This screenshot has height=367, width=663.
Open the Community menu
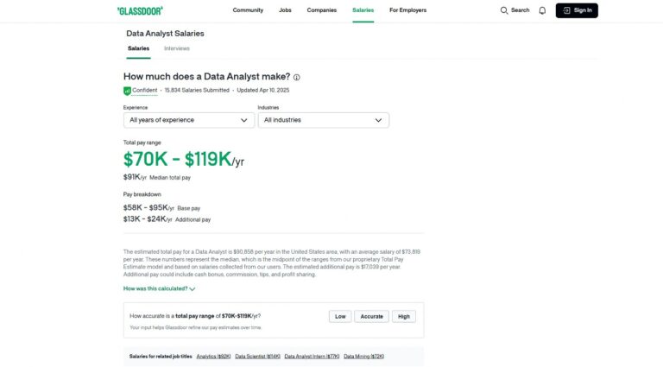[x=248, y=10]
